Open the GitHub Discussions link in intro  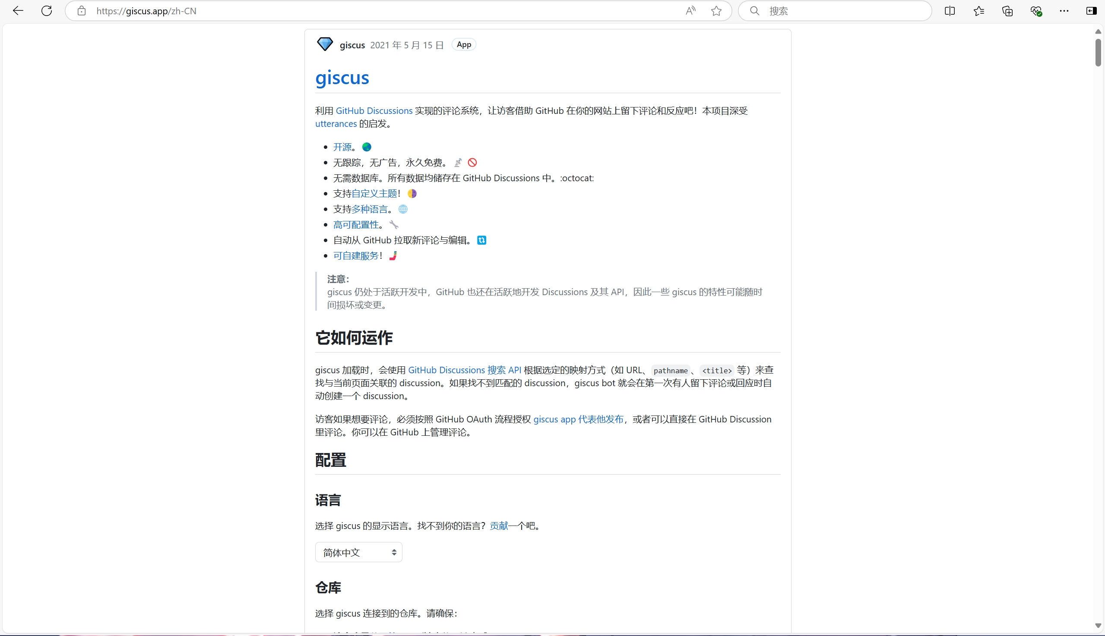[x=374, y=111]
